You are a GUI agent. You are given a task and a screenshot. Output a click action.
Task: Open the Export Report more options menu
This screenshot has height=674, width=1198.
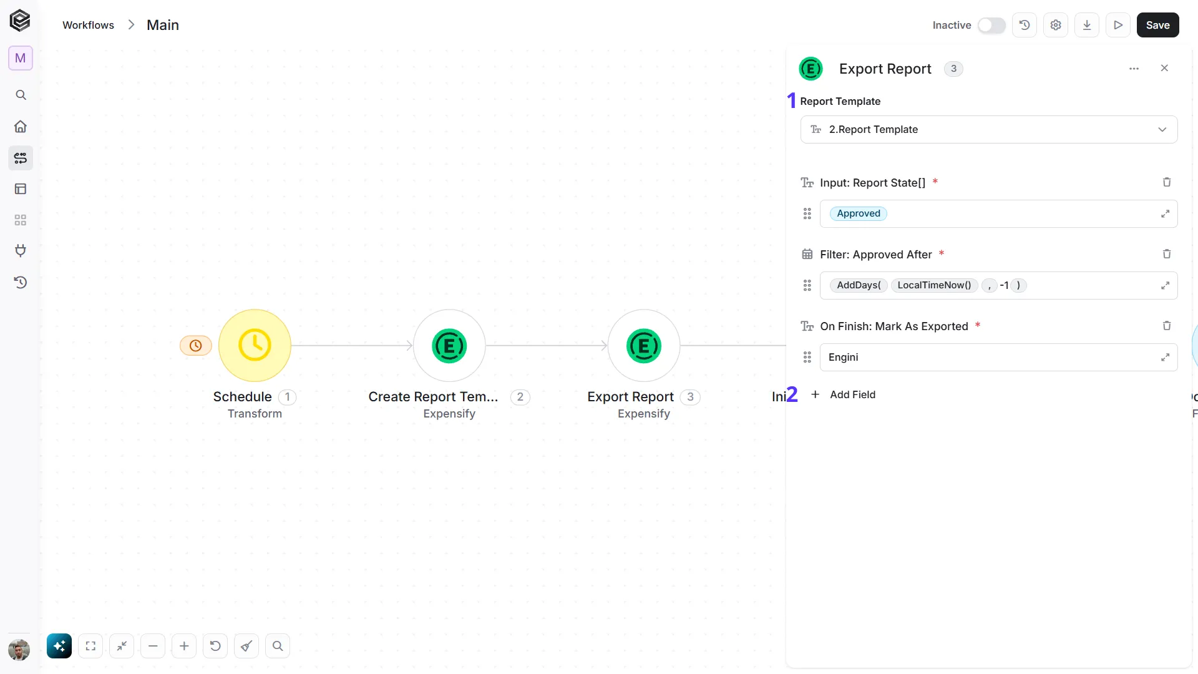coord(1134,69)
